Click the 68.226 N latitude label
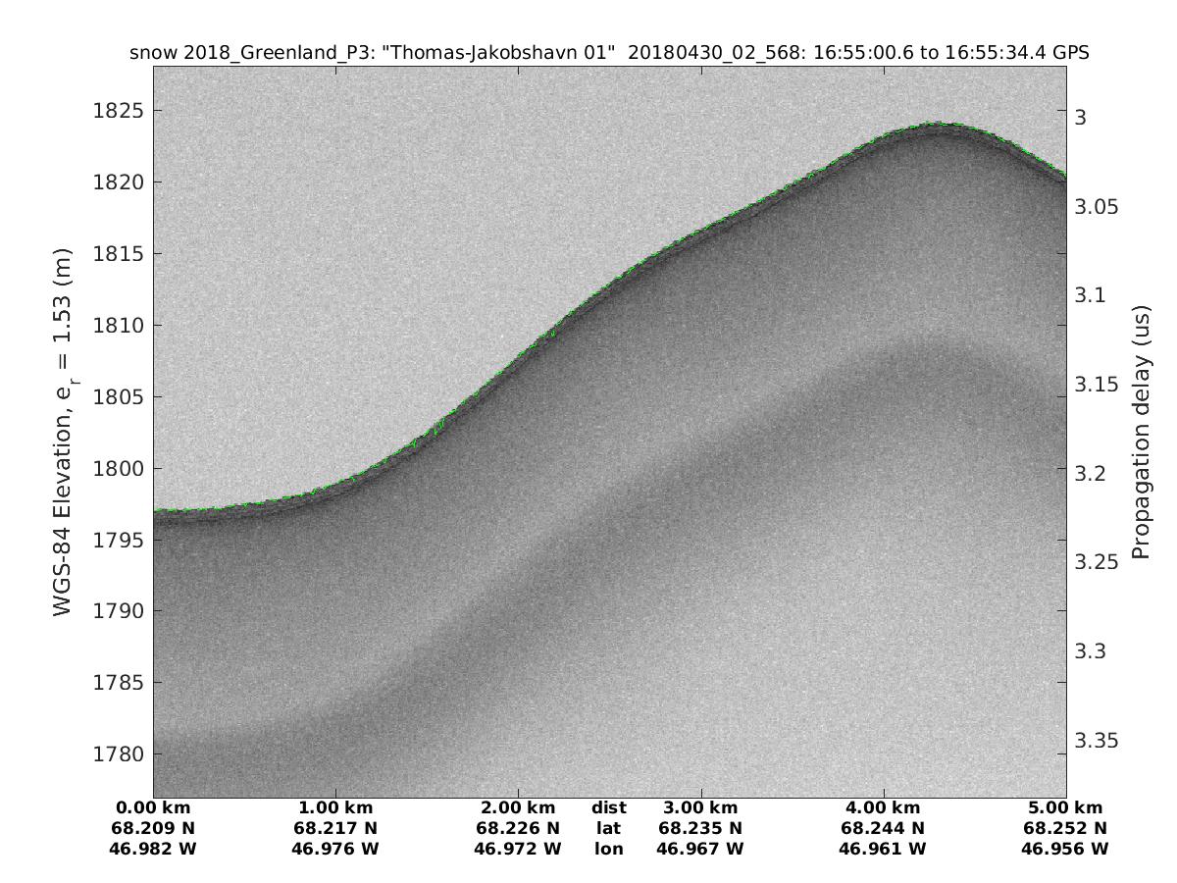This screenshot has width=1177, height=883. coord(518,828)
